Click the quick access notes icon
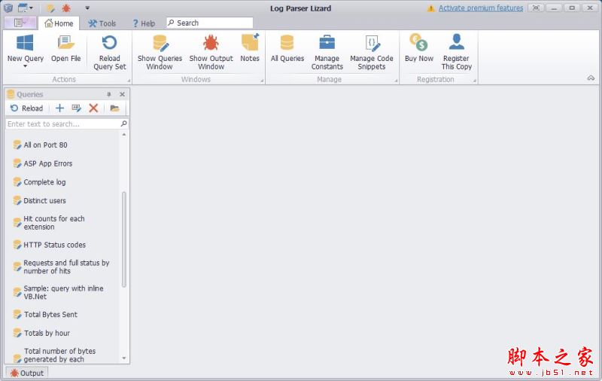 50,8
